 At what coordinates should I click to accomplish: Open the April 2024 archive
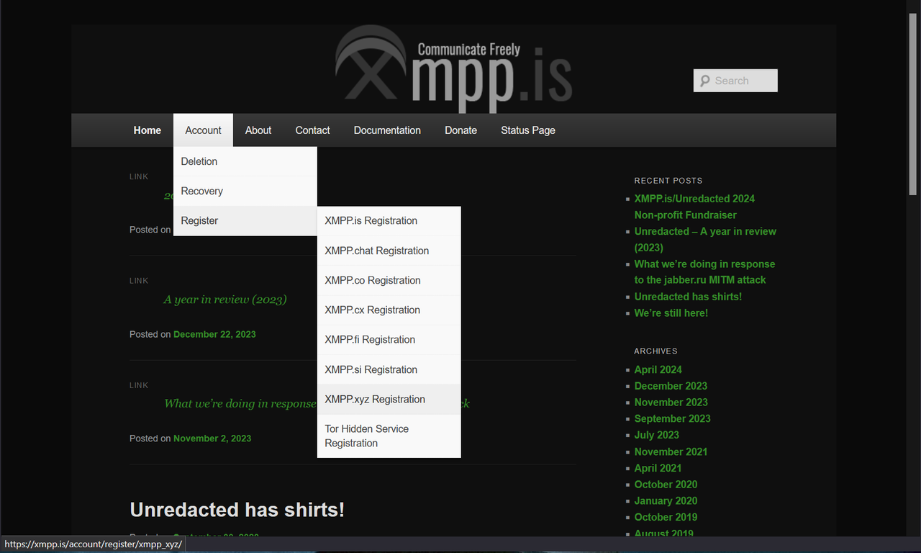(658, 369)
